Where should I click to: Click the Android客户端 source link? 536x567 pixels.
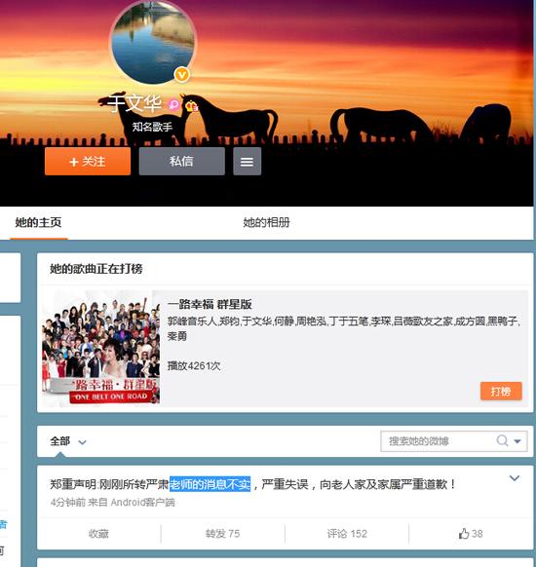coord(143,503)
